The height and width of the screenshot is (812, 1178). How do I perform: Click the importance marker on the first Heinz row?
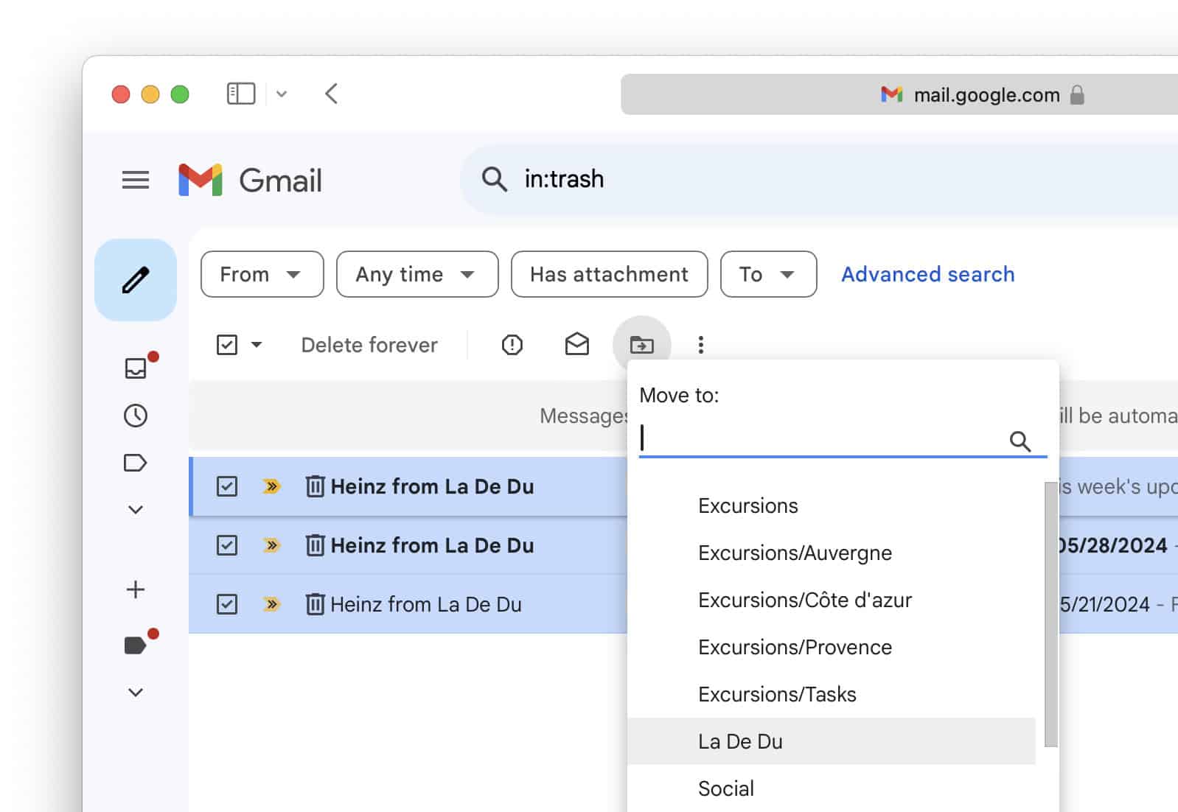(x=272, y=486)
